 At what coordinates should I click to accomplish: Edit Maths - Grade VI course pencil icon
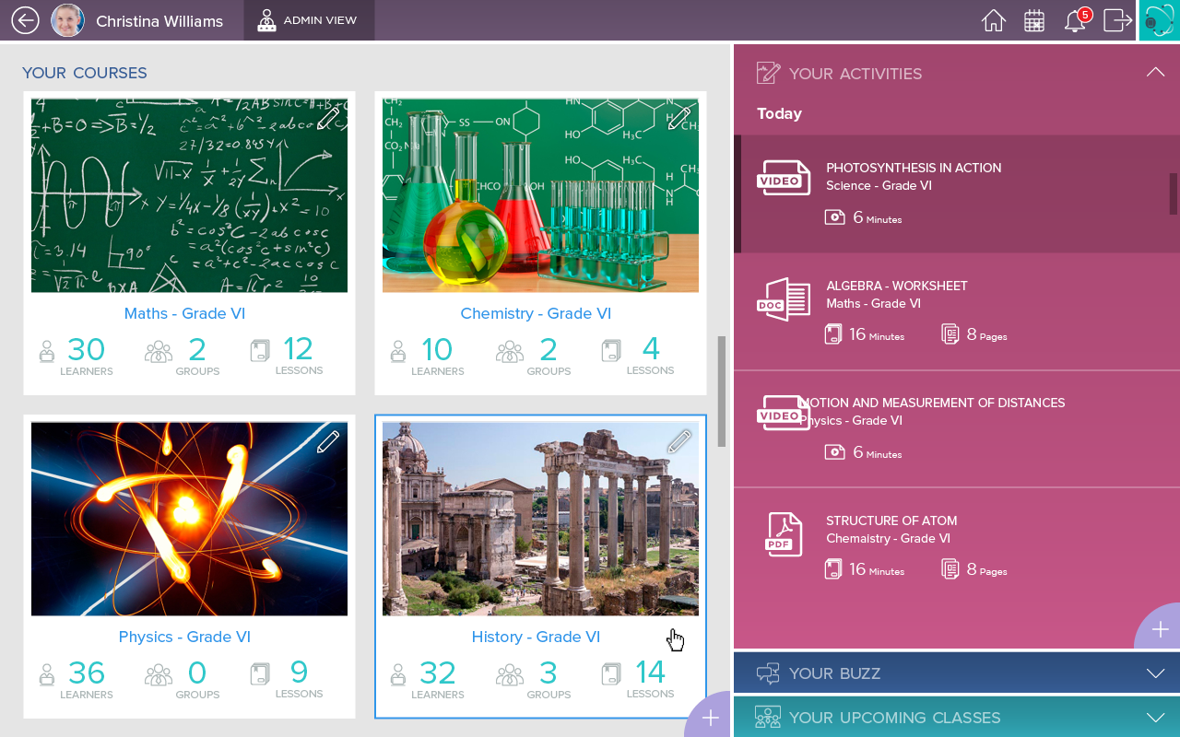click(x=328, y=118)
